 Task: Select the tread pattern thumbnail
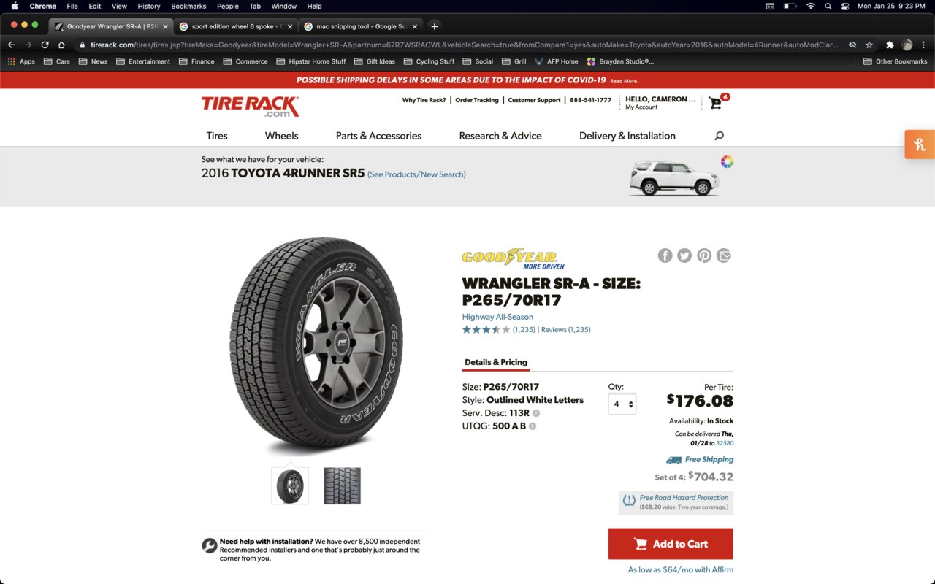[x=343, y=486]
